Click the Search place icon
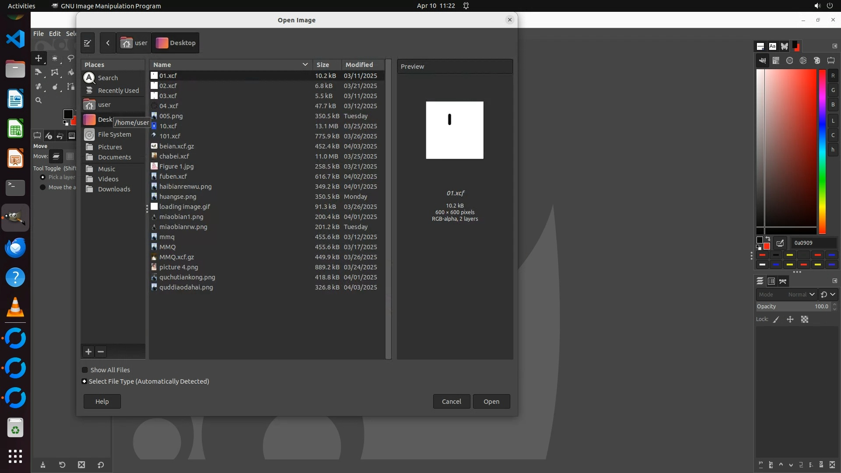 tap(89, 78)
